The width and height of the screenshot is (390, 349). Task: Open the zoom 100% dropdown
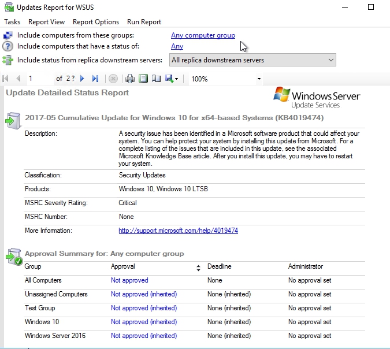coord(259,79)
